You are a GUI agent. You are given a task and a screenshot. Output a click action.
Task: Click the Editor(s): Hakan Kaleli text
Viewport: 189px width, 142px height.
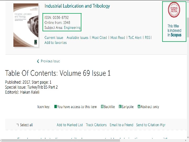coord(22,92)
